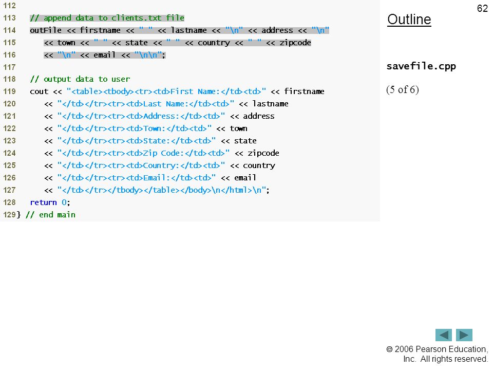Click the Zip Code line 124
Image resolution: width=493 pixels, height=370 pixels.
pos(162,153)
